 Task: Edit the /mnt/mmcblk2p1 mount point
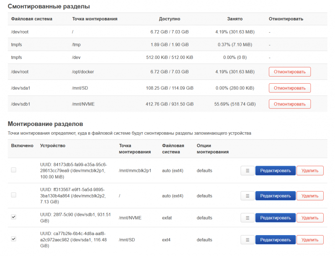pos(275,171)
